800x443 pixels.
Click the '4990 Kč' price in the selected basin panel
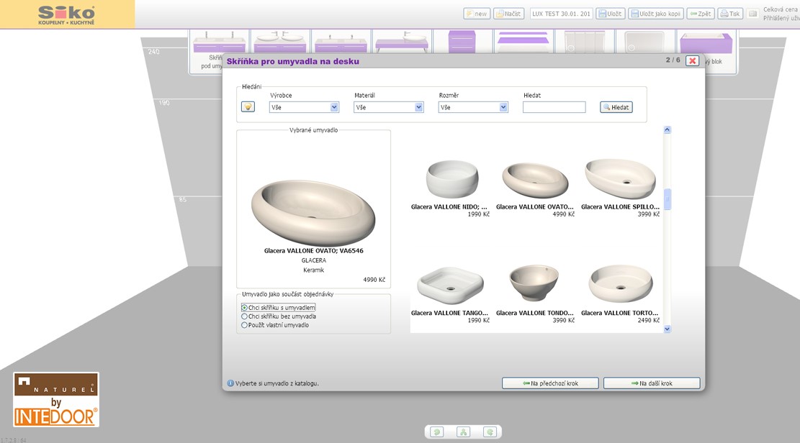point(374,280)
